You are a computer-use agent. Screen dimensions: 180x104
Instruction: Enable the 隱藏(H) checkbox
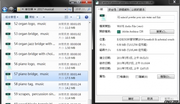(x=137, y=77)
